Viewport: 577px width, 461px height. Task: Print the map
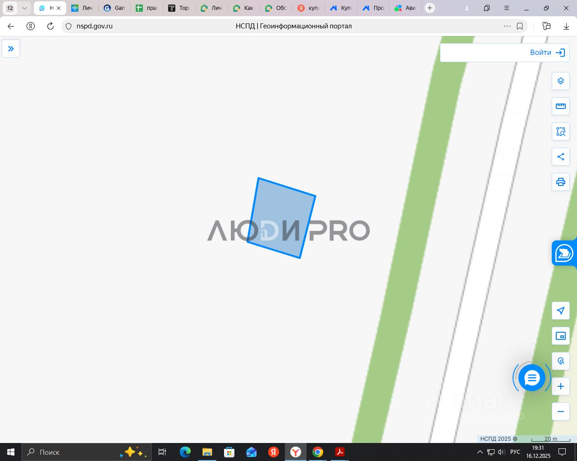561,182
